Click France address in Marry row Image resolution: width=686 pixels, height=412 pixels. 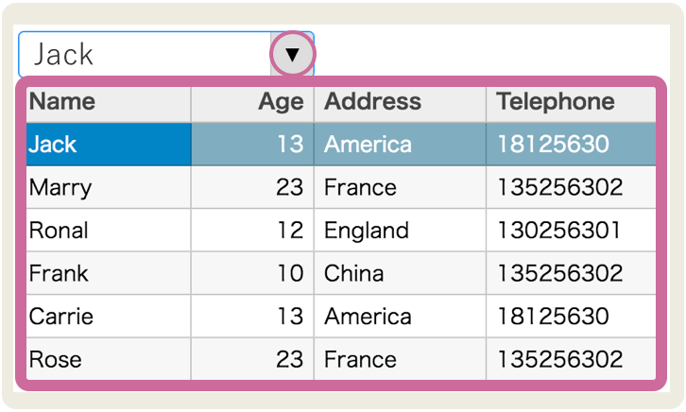click(x=400, y=187)
